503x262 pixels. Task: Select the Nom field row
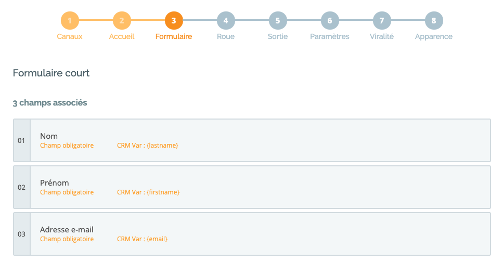click(x=252, y=140)
